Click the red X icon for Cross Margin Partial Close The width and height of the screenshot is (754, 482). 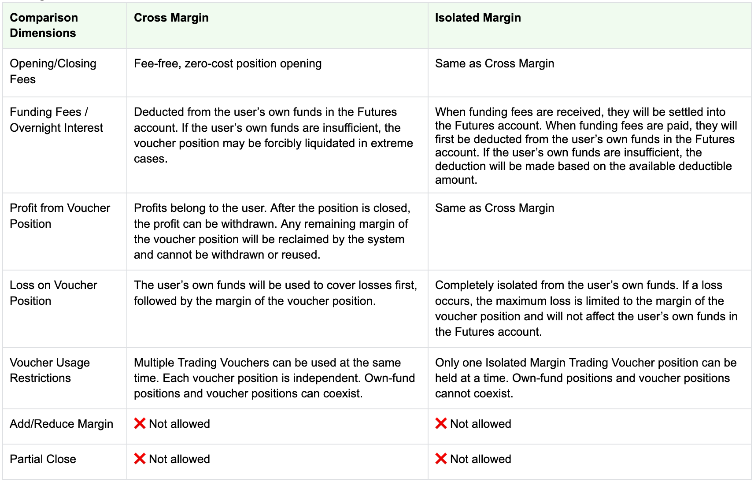tap(140, 459)
